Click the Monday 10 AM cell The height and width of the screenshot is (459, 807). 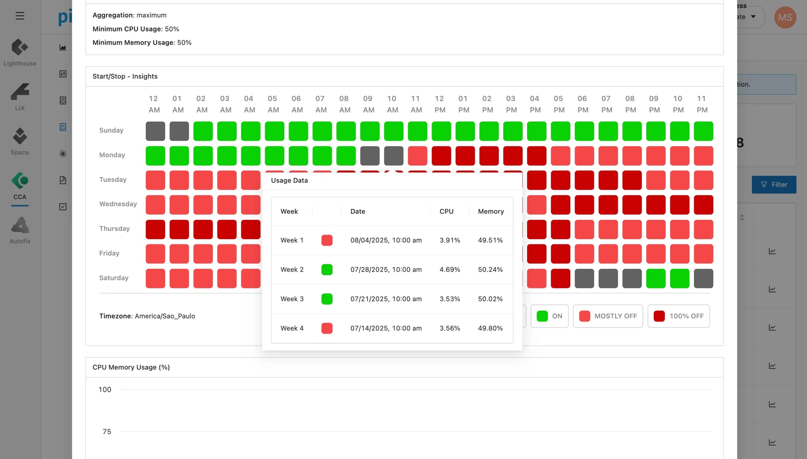pyautogui.click(x=393, y=156)
